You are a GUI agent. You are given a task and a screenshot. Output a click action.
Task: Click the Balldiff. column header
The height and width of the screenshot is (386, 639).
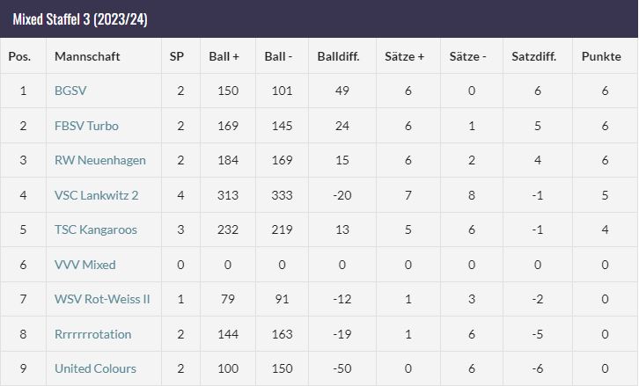click(338, 56)
